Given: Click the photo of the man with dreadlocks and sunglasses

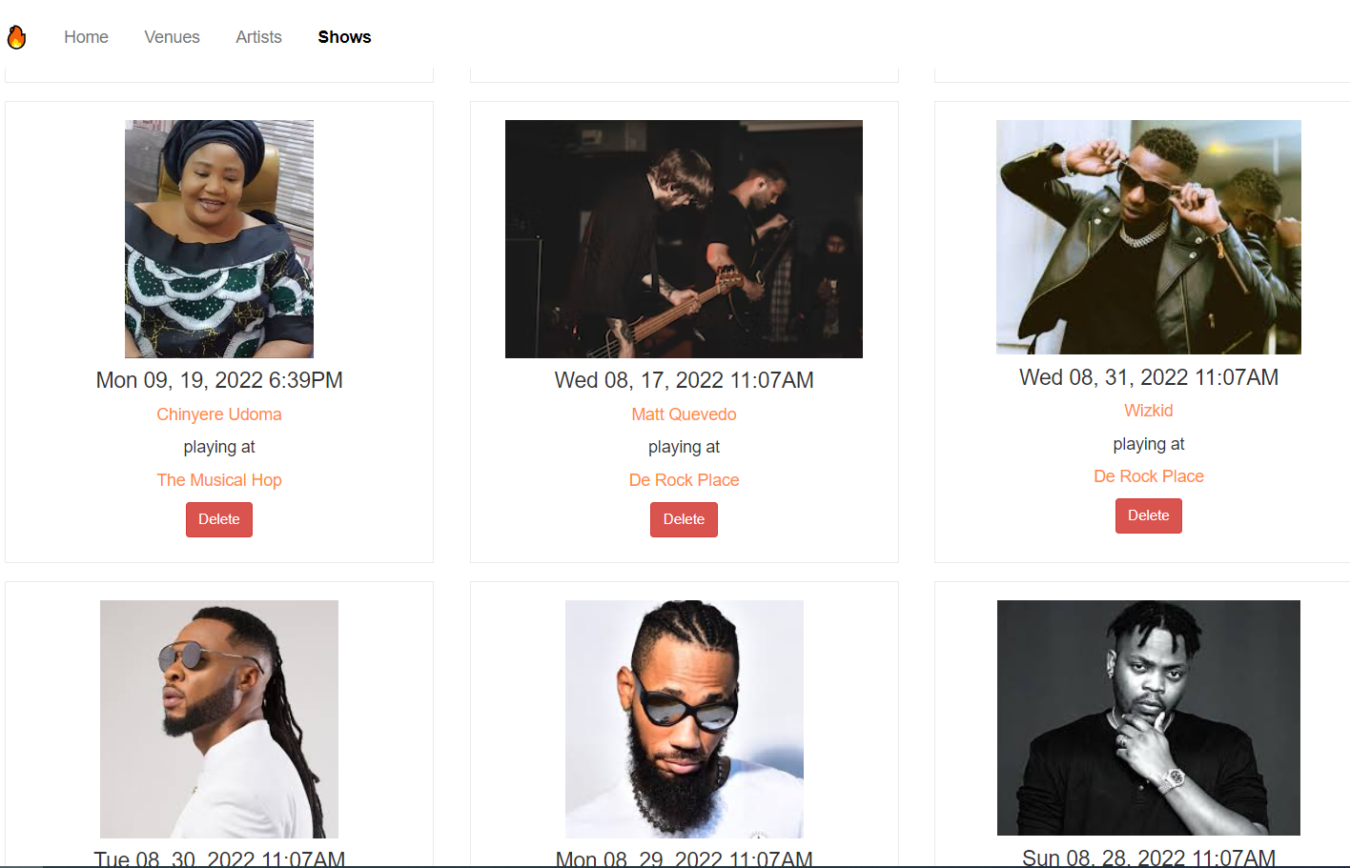Looking at the screenshot, I should pyautogui.click(x=219, y=719).
